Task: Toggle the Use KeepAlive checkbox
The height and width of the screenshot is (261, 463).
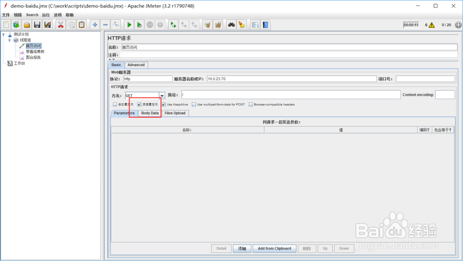Action: tap(163, 104)
